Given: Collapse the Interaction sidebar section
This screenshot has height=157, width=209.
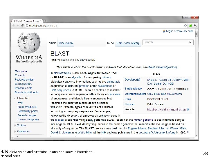Looking at the screenshot, I should pyautogui.click(x=15, y=98).
